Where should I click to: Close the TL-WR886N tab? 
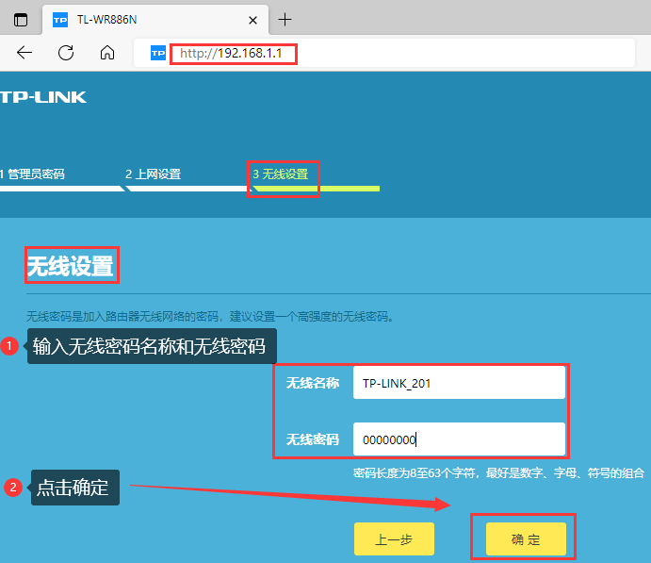[x=252, y=19]
